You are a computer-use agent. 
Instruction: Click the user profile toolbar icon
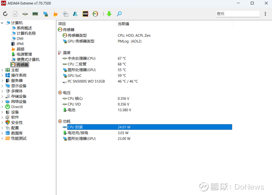click(75, 14)
